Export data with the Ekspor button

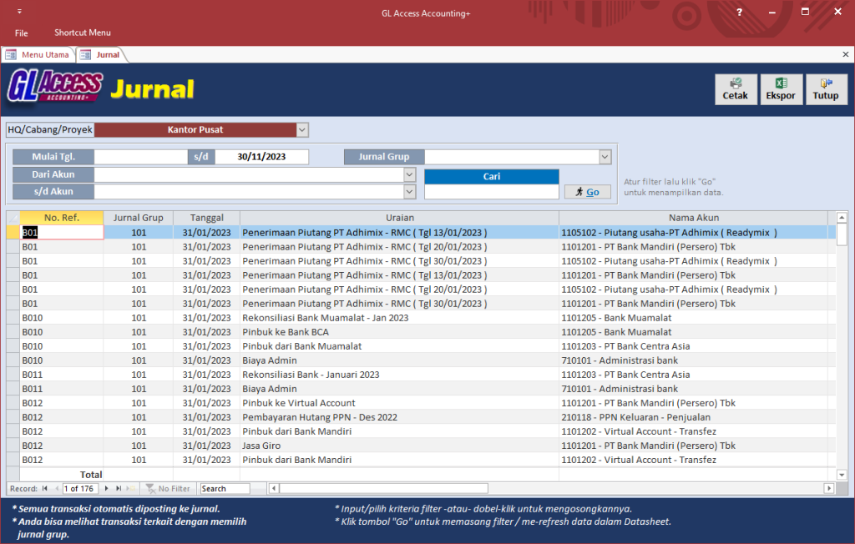[781, 89]
